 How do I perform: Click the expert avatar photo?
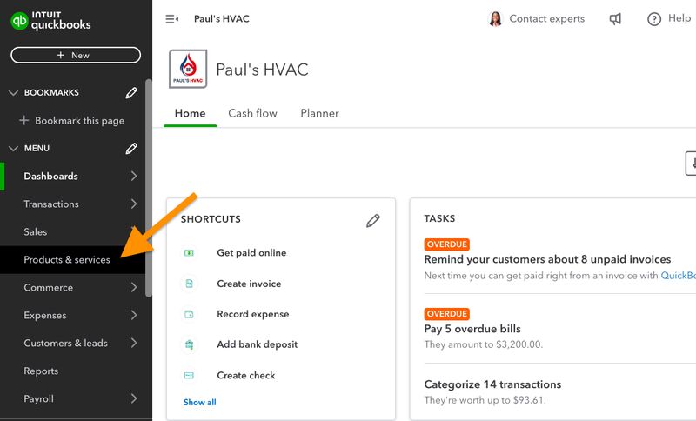click(495, 18)
